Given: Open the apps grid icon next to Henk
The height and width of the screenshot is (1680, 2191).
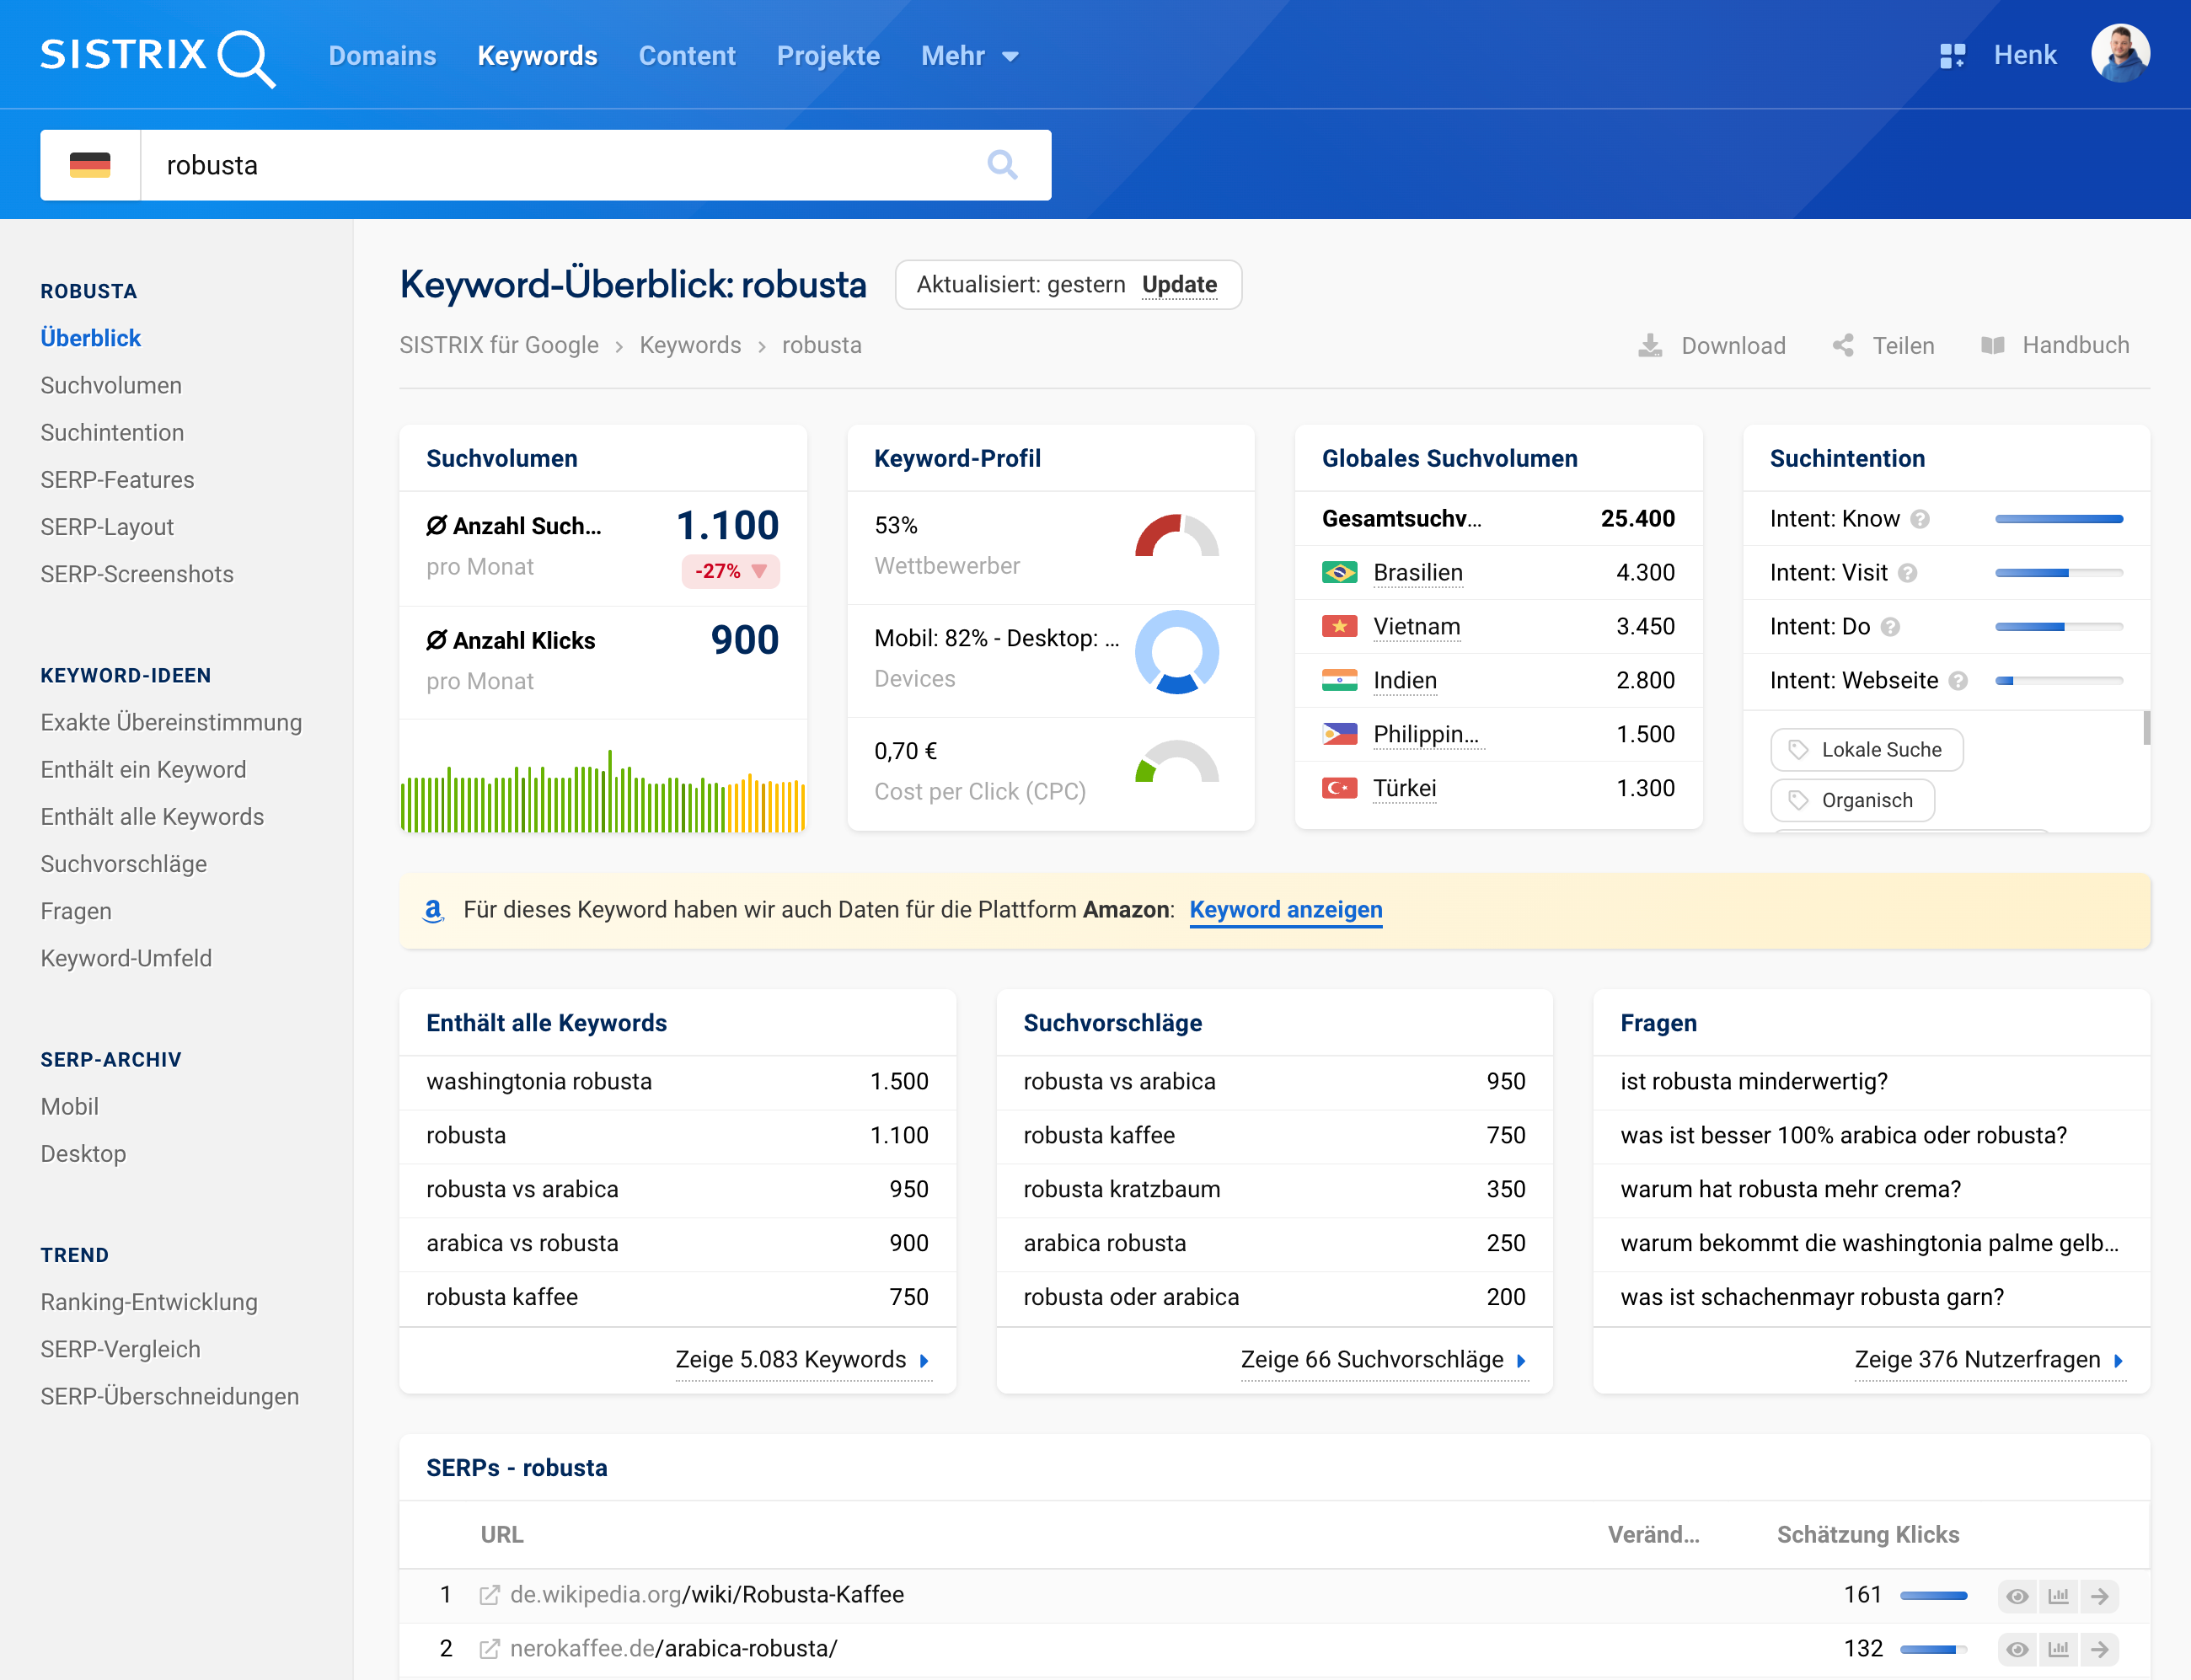Looking at the screenshot, I should 1952,56.
